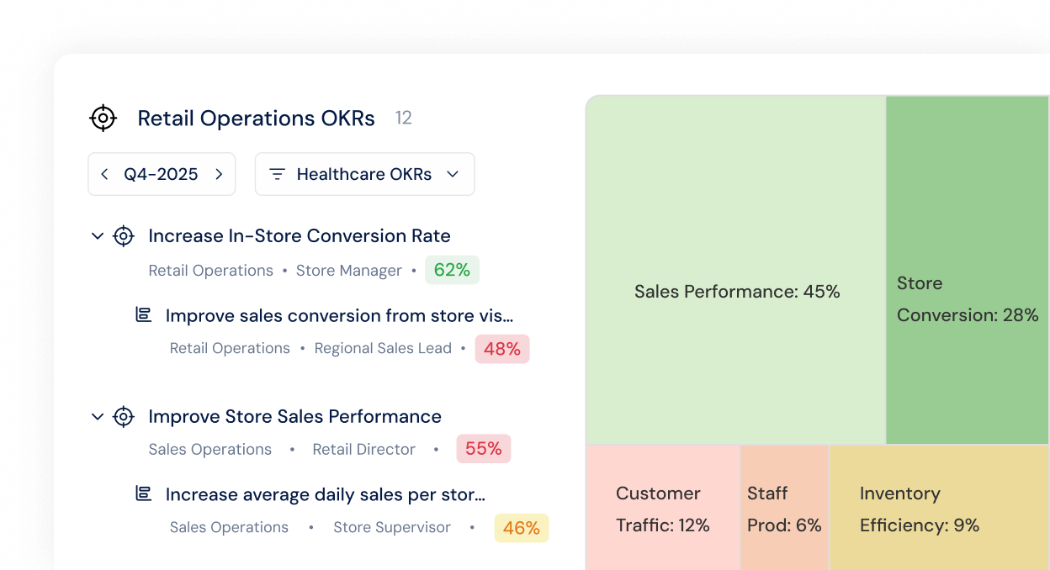Open Increase average daily sales per store key result
Image resolution: width=1050 pixels, height=570 pixels.
click(x=326, y=495)
